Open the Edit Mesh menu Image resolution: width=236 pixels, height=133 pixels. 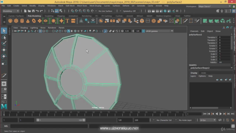coord(70,6)
